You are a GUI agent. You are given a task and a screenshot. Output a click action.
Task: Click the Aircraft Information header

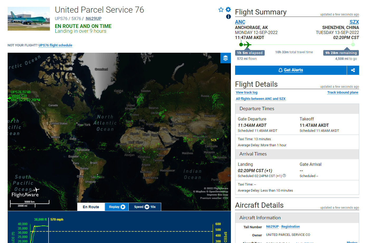pyautogui.click(x=297, y=218)
